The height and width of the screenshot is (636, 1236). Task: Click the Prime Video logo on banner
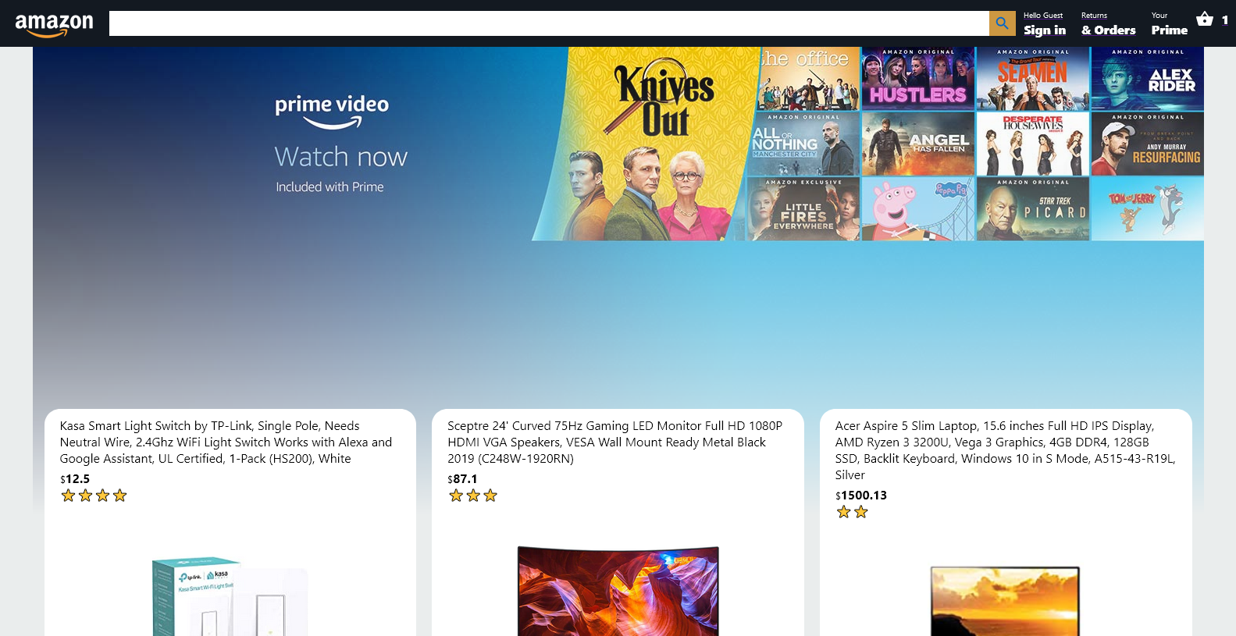coord(332,112)
